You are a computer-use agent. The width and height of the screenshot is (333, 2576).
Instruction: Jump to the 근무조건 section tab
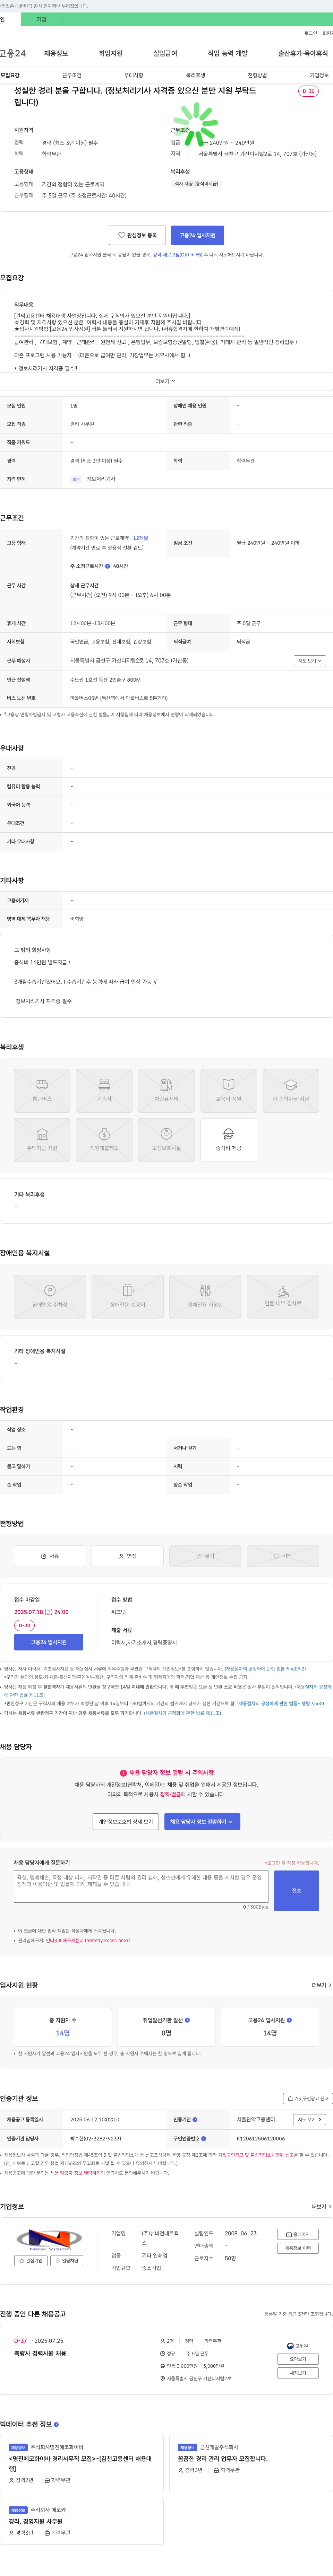(x=72, y=75)
